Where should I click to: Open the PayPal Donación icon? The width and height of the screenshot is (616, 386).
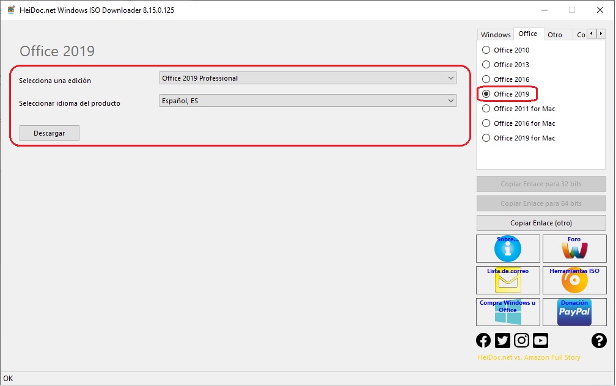pyautogui.click(x=574, y=312)
